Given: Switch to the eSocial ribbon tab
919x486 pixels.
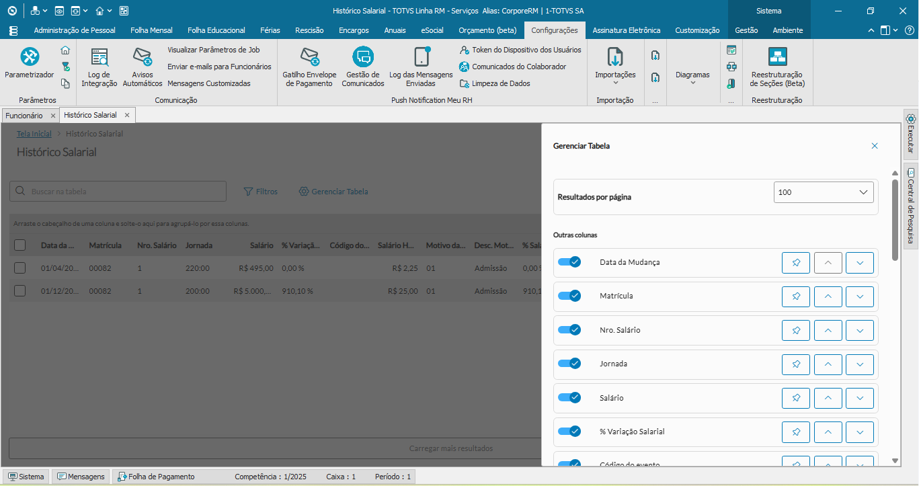Looking at the screenshot, I should tap(432, 30).
